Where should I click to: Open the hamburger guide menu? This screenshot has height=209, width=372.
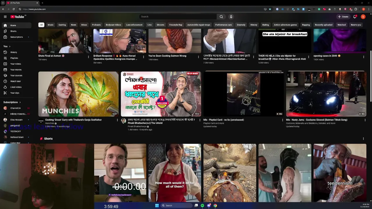pyautogui.click(x=5, y=17)
